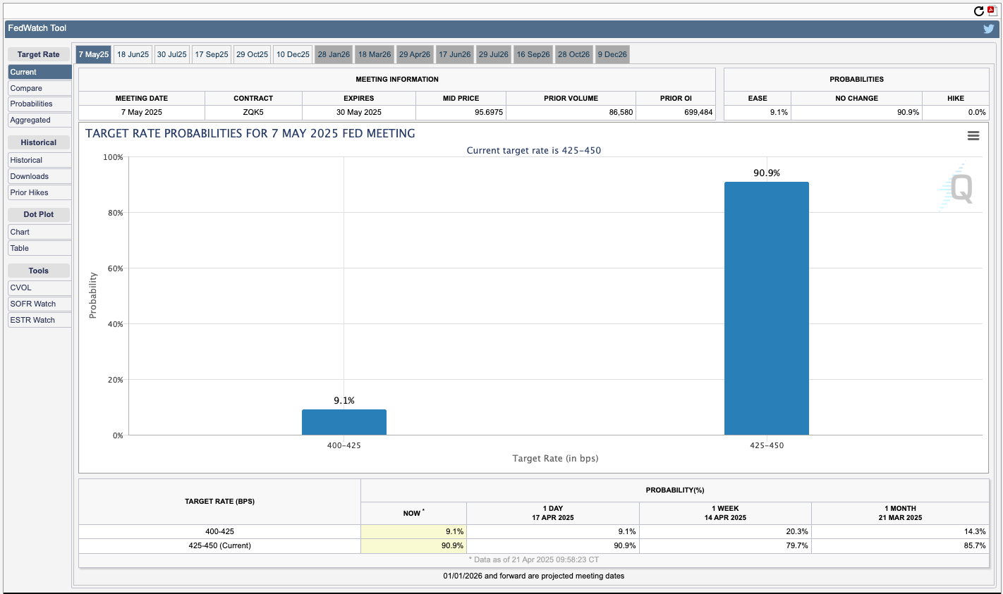Click the Historical sidebar section header
The width and height of the screenshot is (1003, 594).
click(39, 142)
